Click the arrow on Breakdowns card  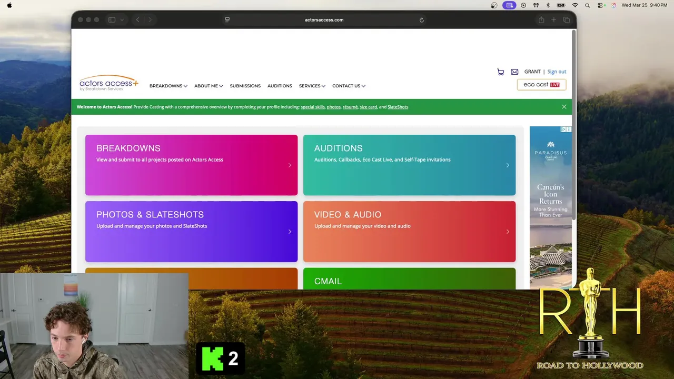point(290,165)
